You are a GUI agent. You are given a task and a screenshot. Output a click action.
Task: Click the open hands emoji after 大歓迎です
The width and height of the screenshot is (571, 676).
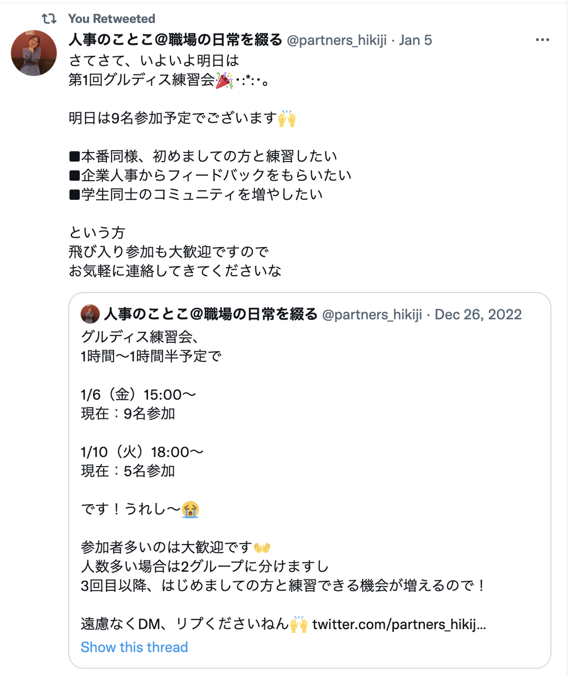262,548
